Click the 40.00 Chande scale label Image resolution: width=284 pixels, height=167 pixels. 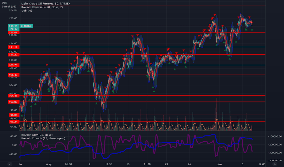(14, 136)
